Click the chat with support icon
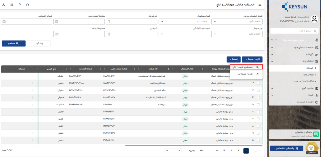The image size is (321, 157). coord(316,134)
